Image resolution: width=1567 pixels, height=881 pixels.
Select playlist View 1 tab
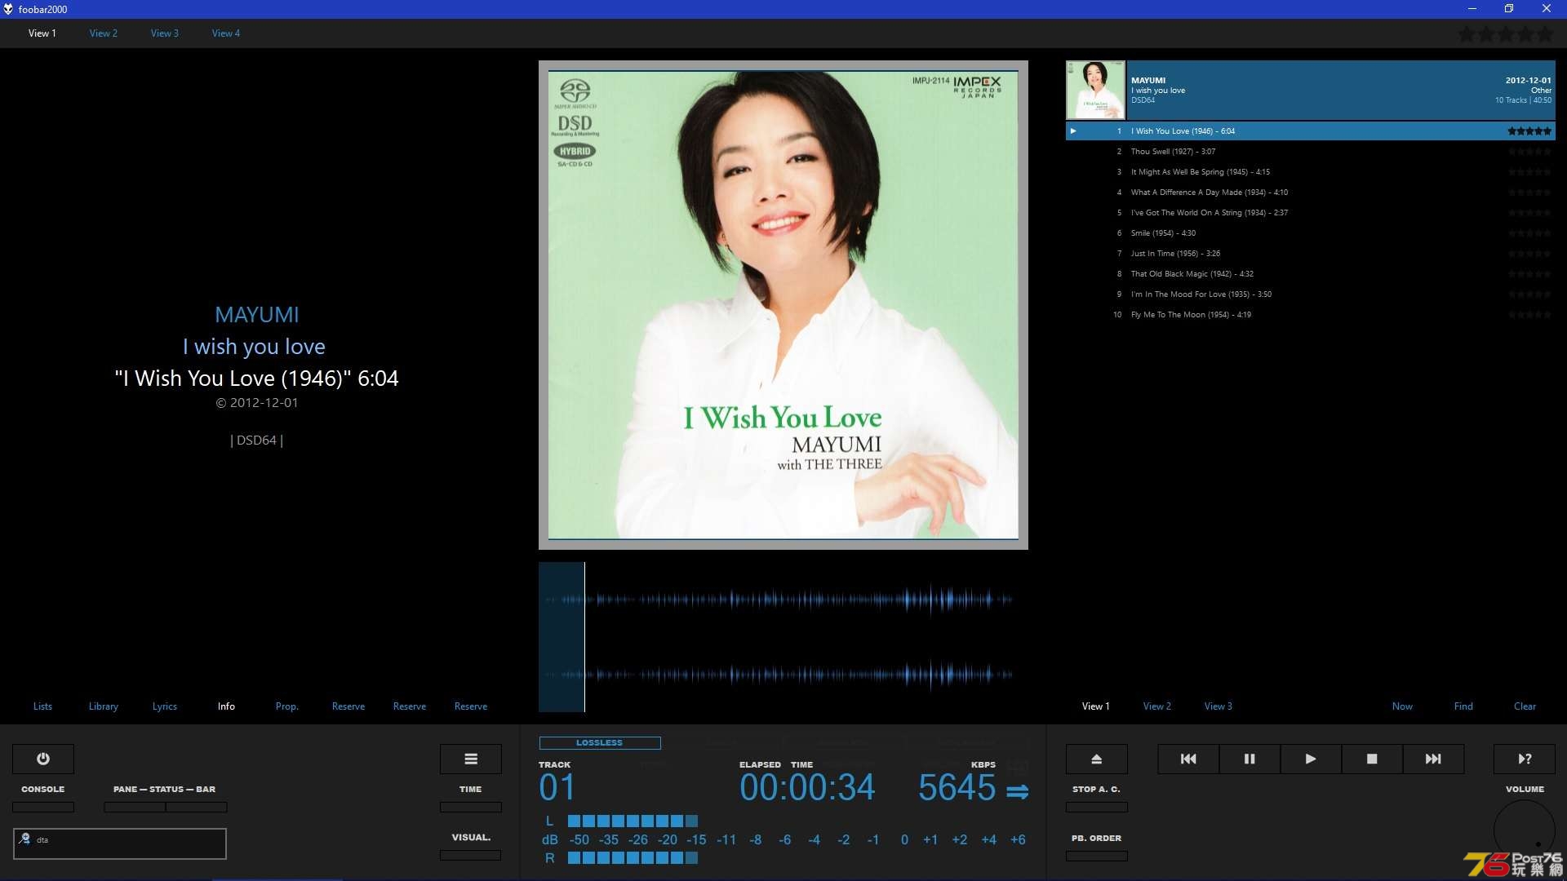click(x=1096, y=706)
